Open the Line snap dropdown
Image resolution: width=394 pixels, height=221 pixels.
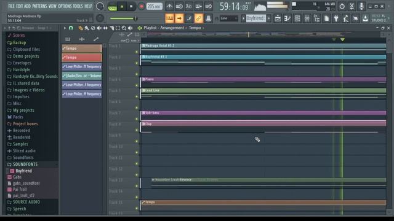(x=228, y=18)
